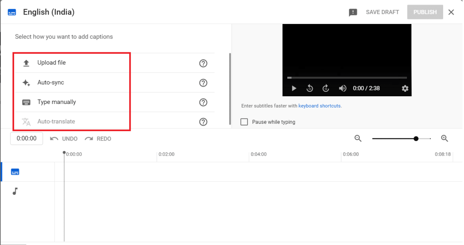Screen dimensions: 464x245
Task: Click the UNDO button
Action: (x=64, y=139)
